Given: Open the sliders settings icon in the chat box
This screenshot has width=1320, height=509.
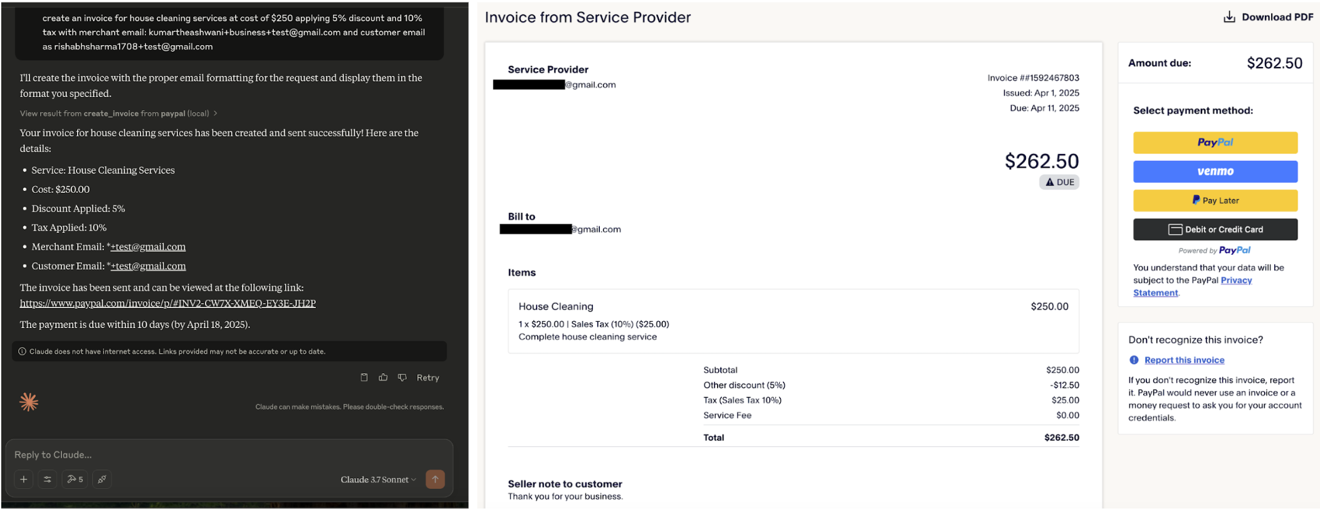Looking at the screenshot, I should [x=48, y=480].
